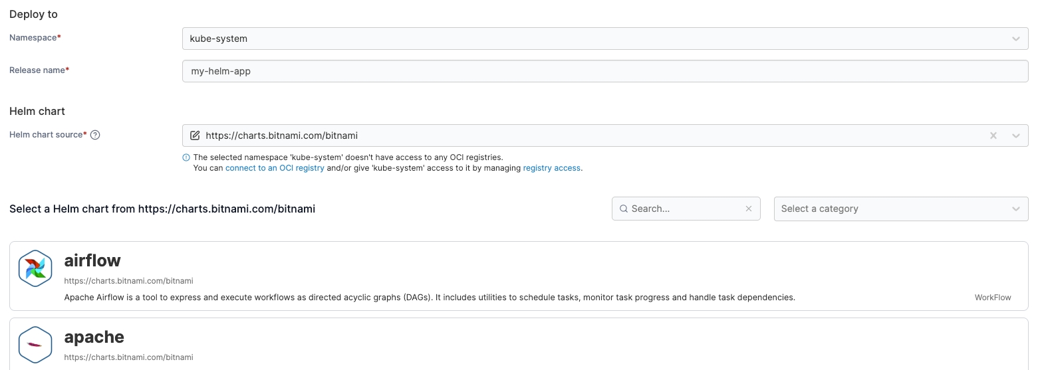1040x370 pixels.
Task: Click the info icon next to OCI registry notice
Action: coord(186,158)
